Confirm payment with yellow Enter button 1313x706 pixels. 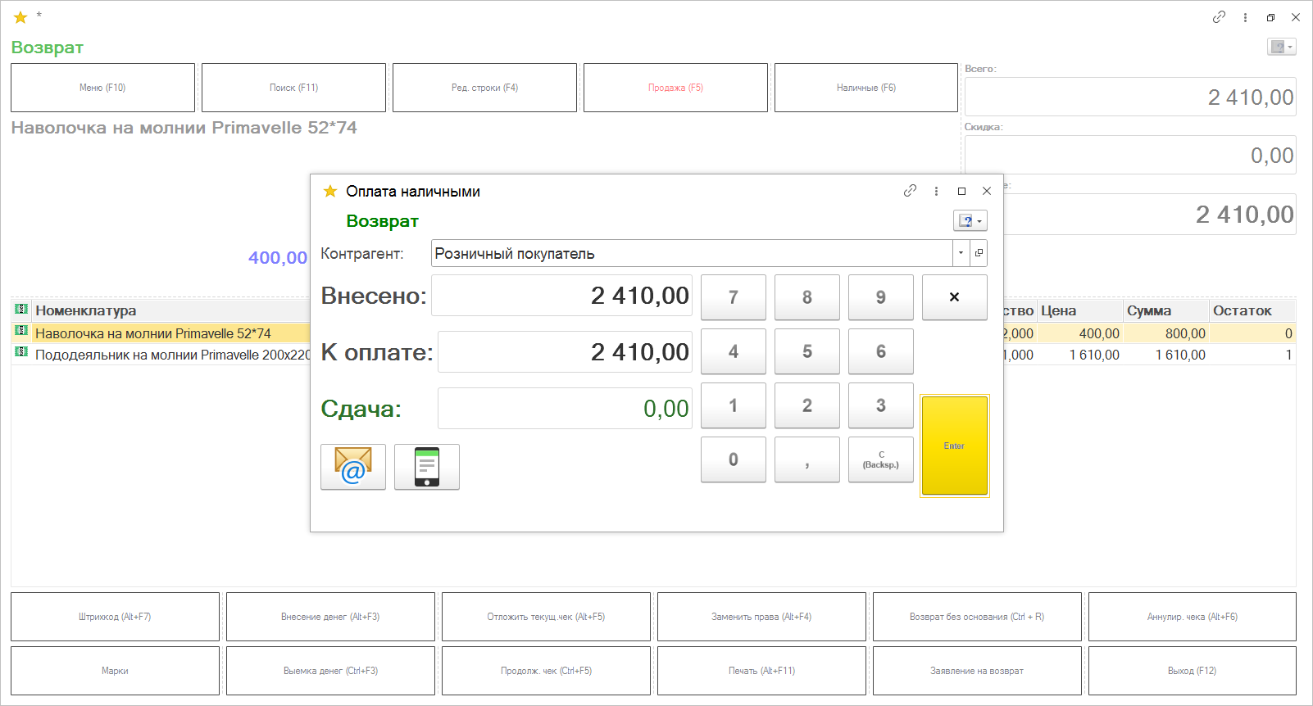click(x=955, y=446)
